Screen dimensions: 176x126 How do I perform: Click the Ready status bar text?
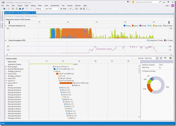tap(3, 123)
